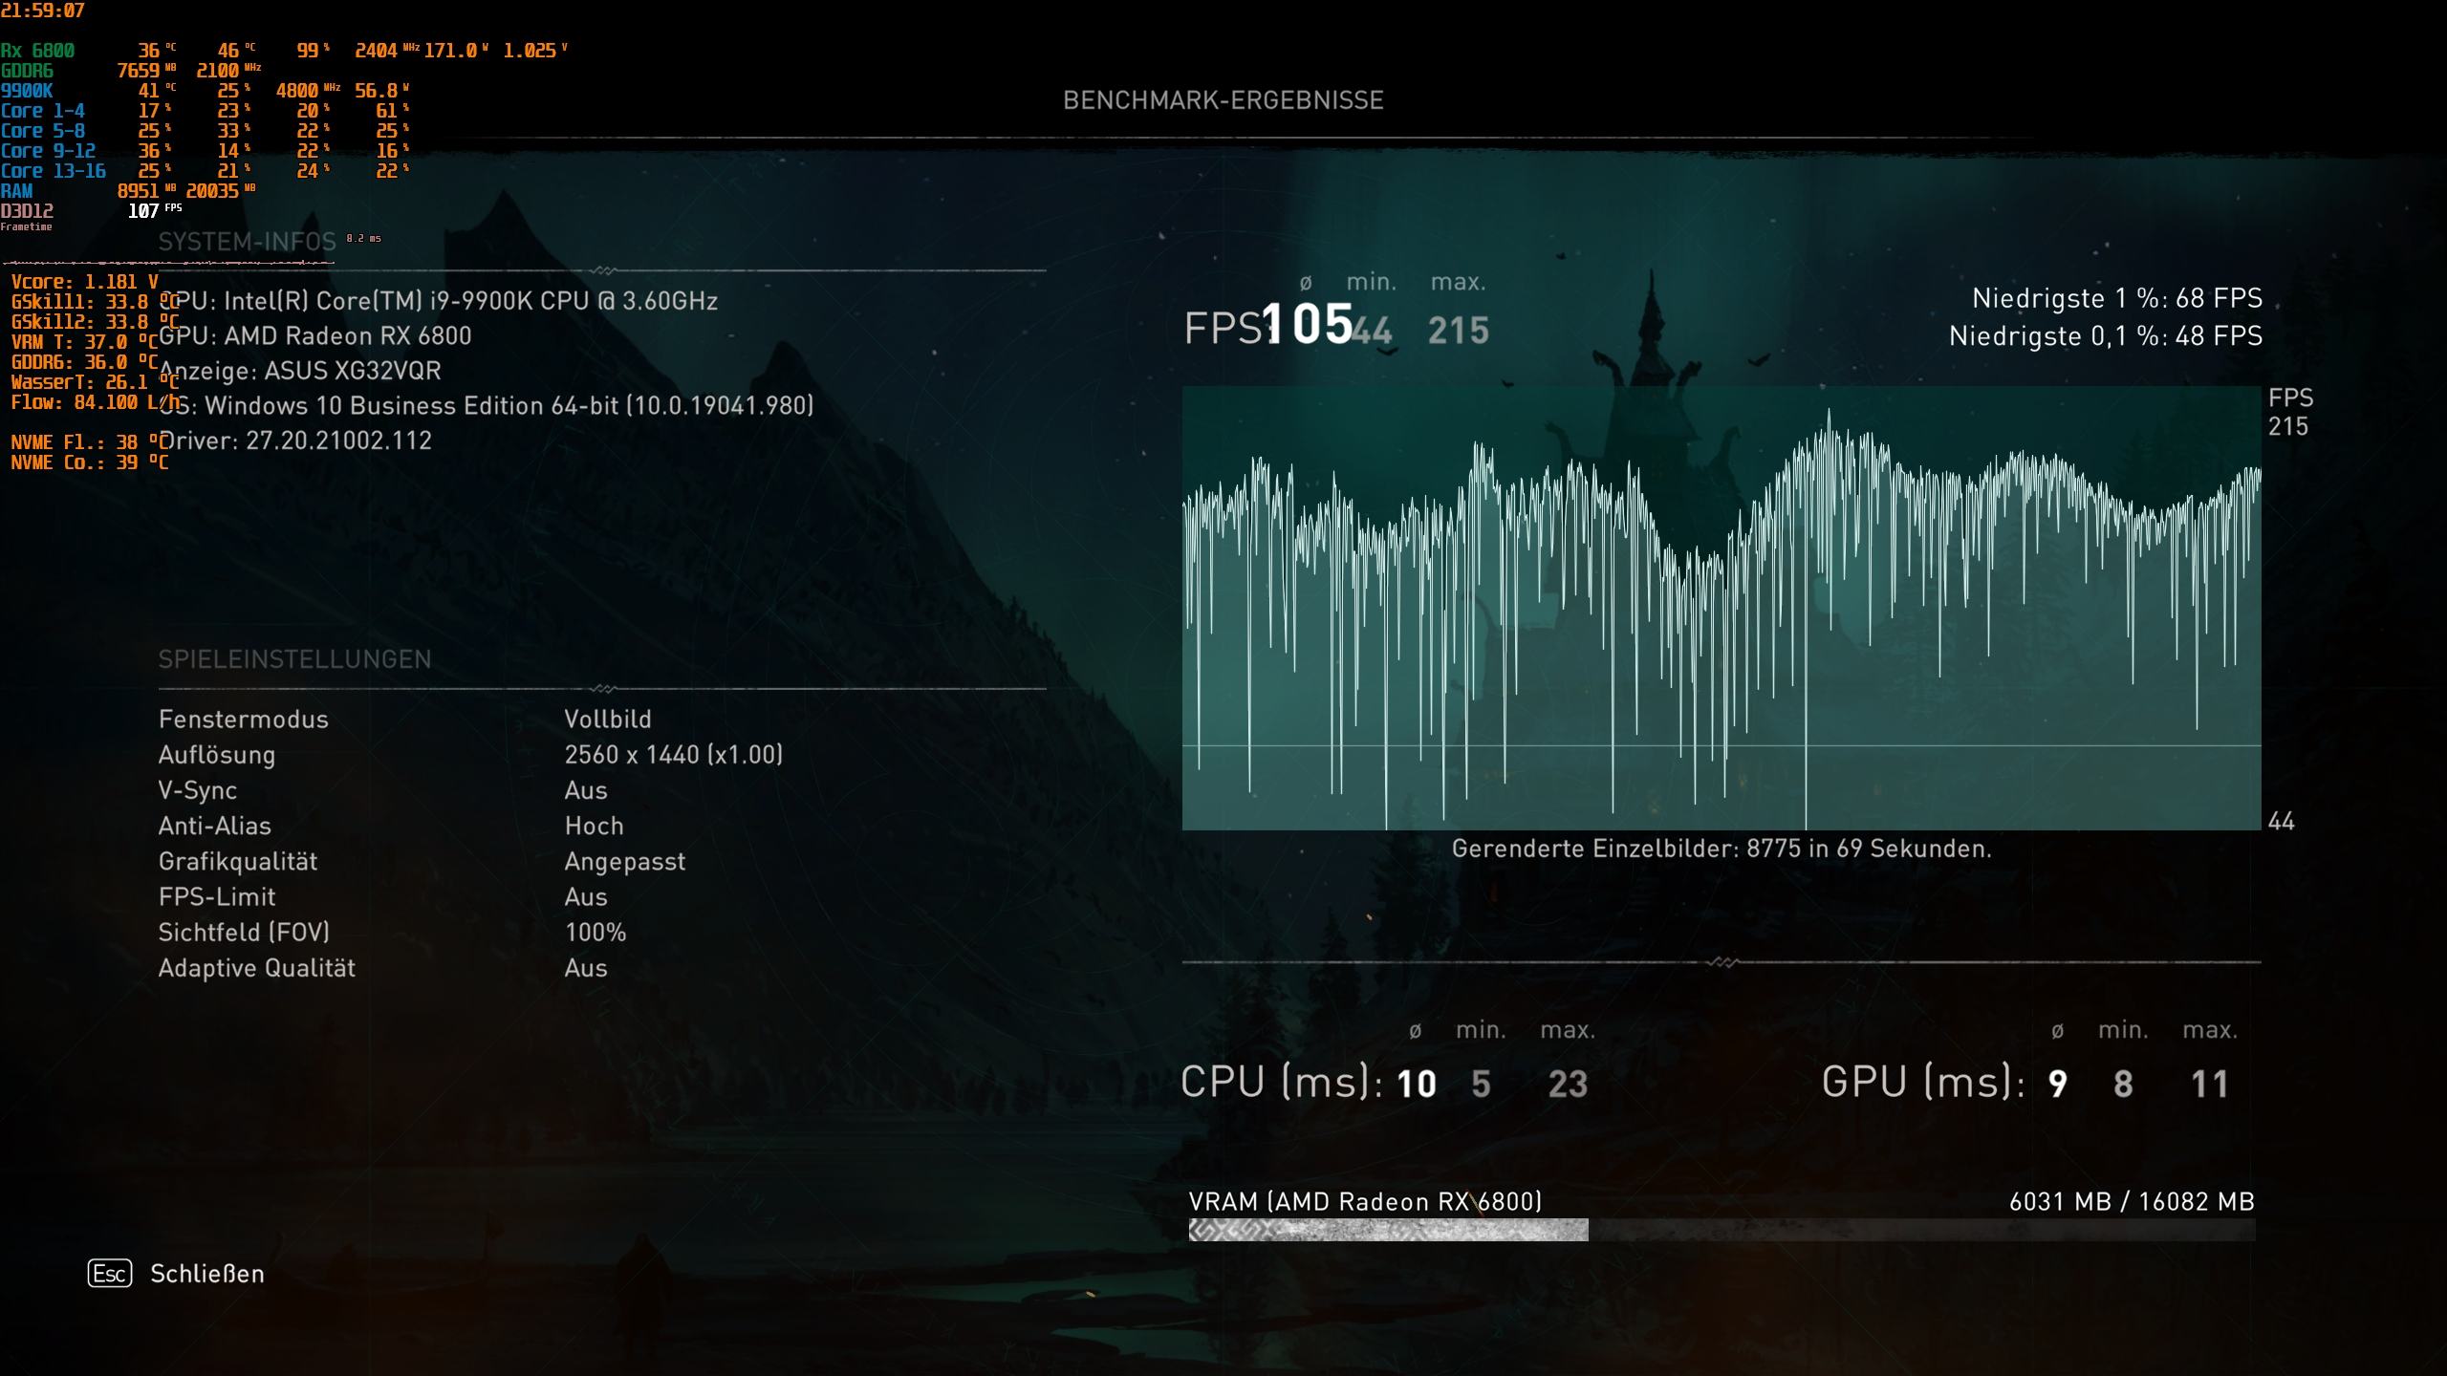
Task: Click the graph's upper axis label 215
Action: [x=2288, y=427]
